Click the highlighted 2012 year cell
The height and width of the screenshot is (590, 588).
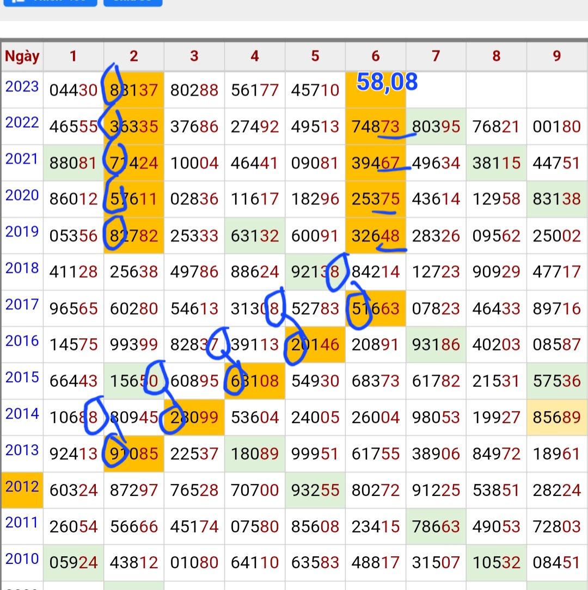point(22,487)
